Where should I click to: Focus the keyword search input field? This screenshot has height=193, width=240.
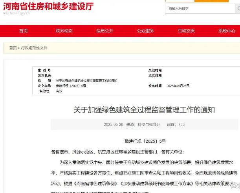(x=196, y=9)
